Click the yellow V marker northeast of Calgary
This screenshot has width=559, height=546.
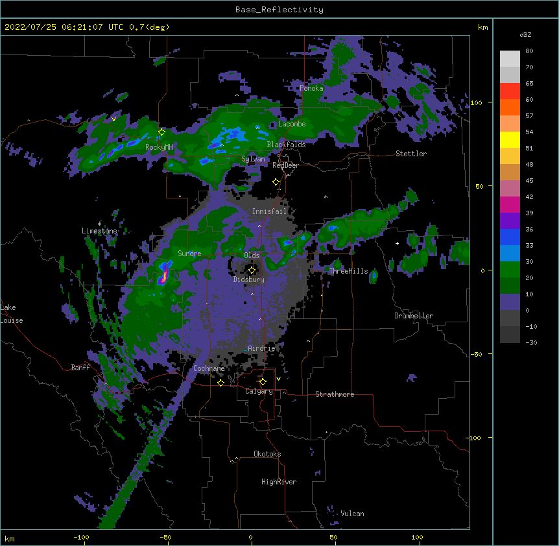click(278, 379)
